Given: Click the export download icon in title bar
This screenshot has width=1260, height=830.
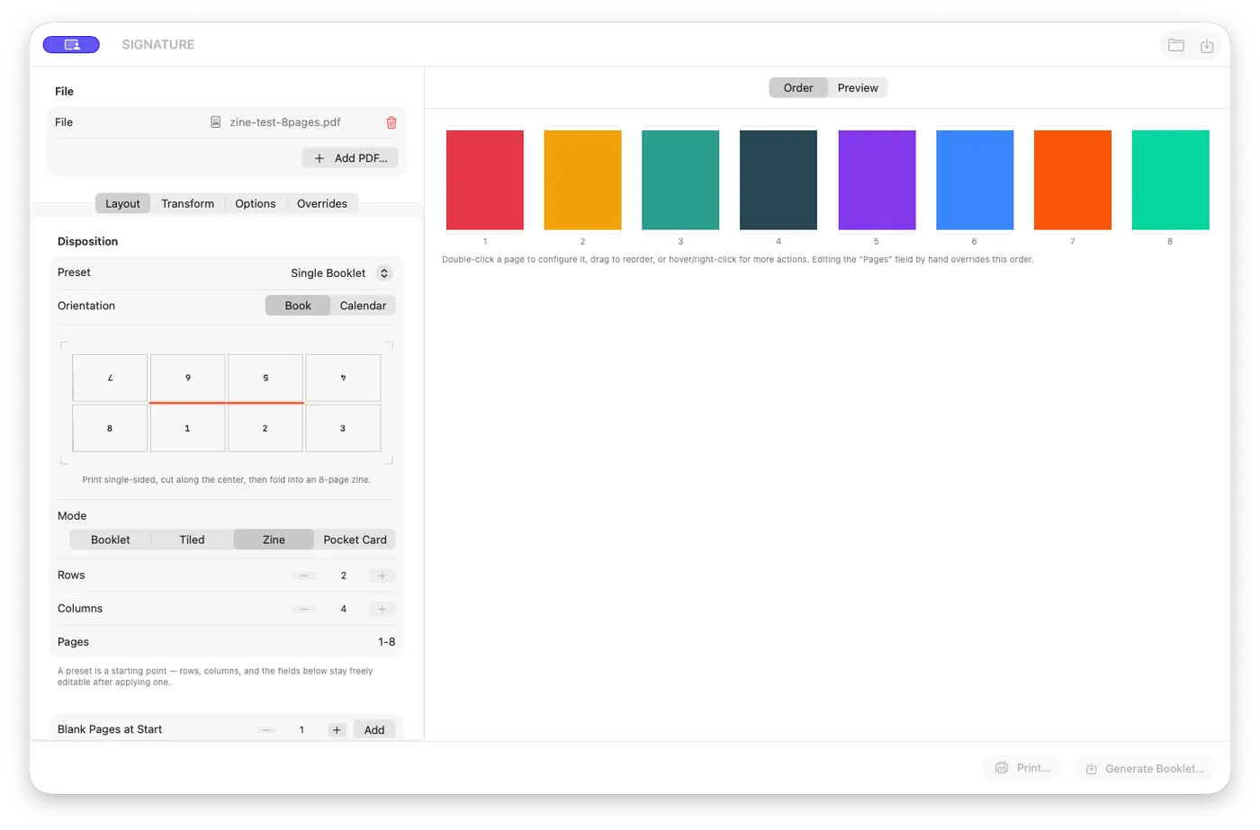Looking at the screenshot, I should (1207, 45).
